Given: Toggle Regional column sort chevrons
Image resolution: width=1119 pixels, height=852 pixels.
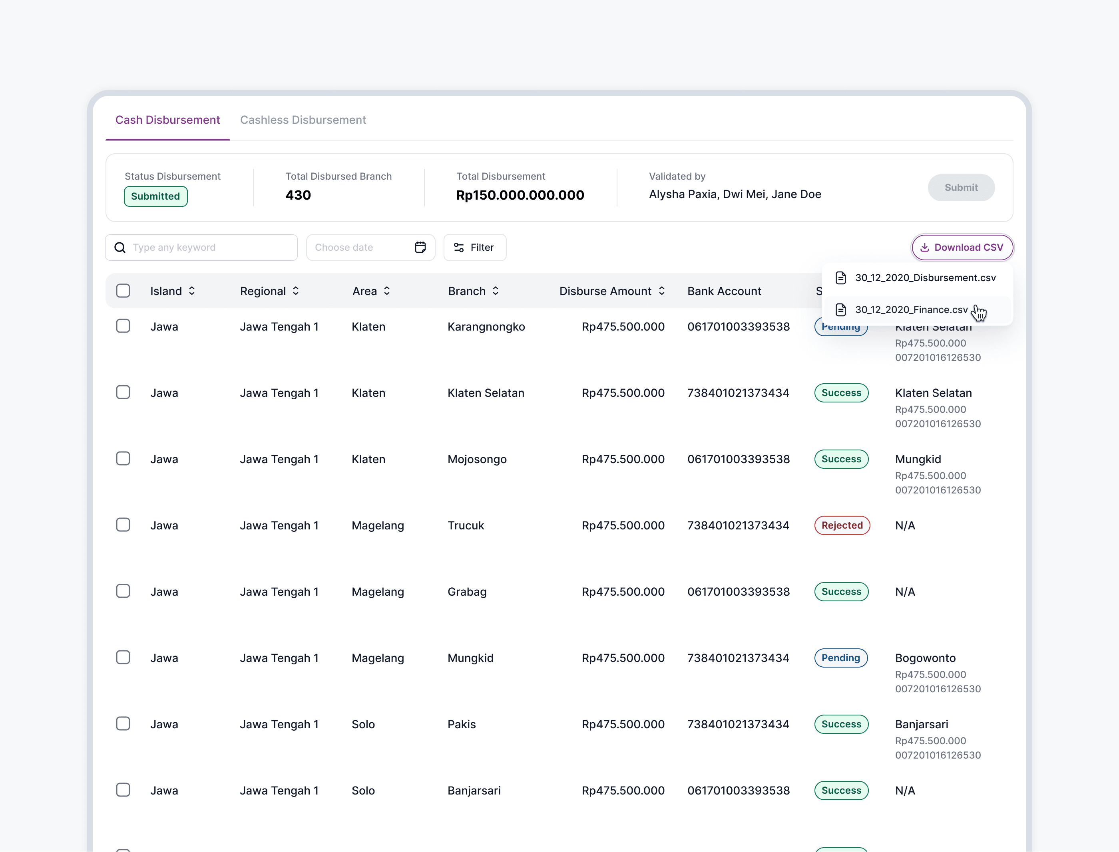Looking at the screenshot, I should (296, 291).
